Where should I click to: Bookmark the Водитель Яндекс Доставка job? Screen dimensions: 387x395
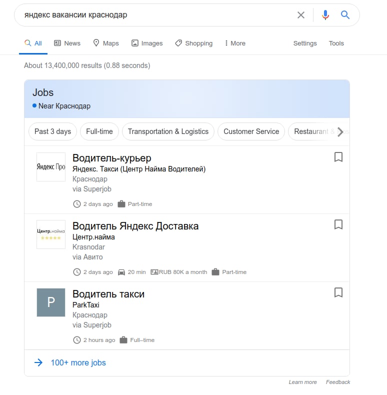(x=338, y=224)
